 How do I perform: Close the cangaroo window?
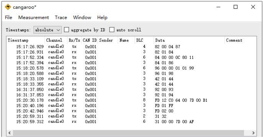[x=253, y=7]
